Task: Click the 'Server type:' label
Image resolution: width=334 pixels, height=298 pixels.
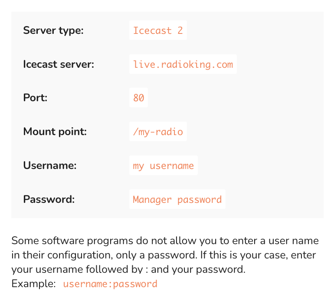Action: point(53,30)
